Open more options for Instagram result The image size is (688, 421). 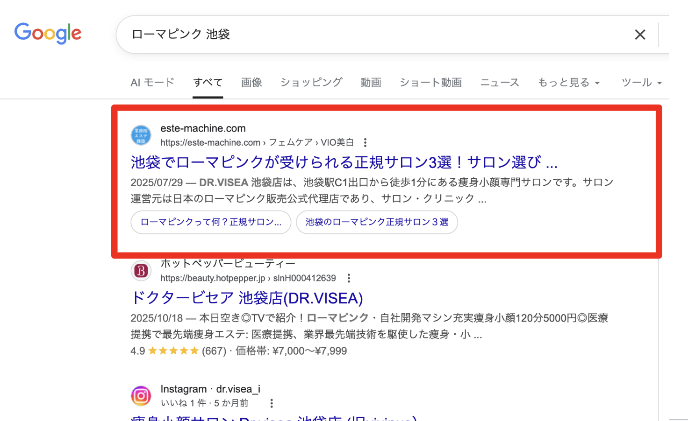(x=271, y=403)
